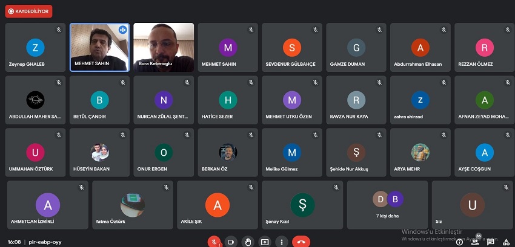
Task: Select Bora Ketenoglu's video tile
Action: point(164,47)
